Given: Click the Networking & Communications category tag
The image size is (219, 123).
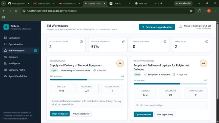Looking at the screenshot, I should point(76,70).
